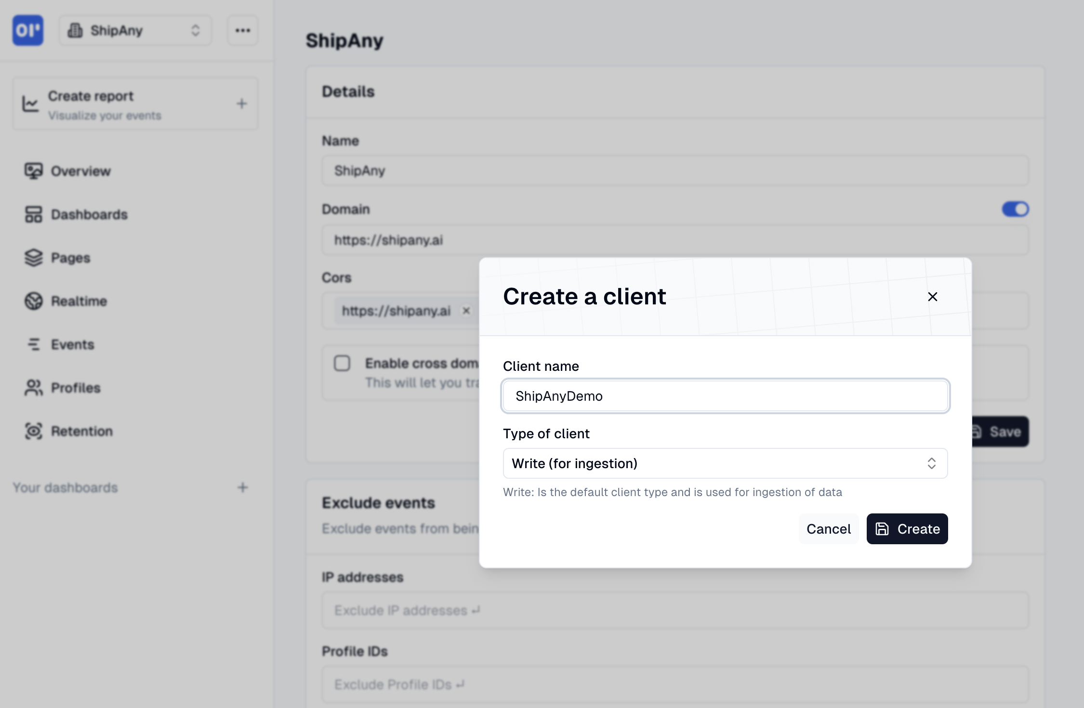Open the Events section

[73, 344]
